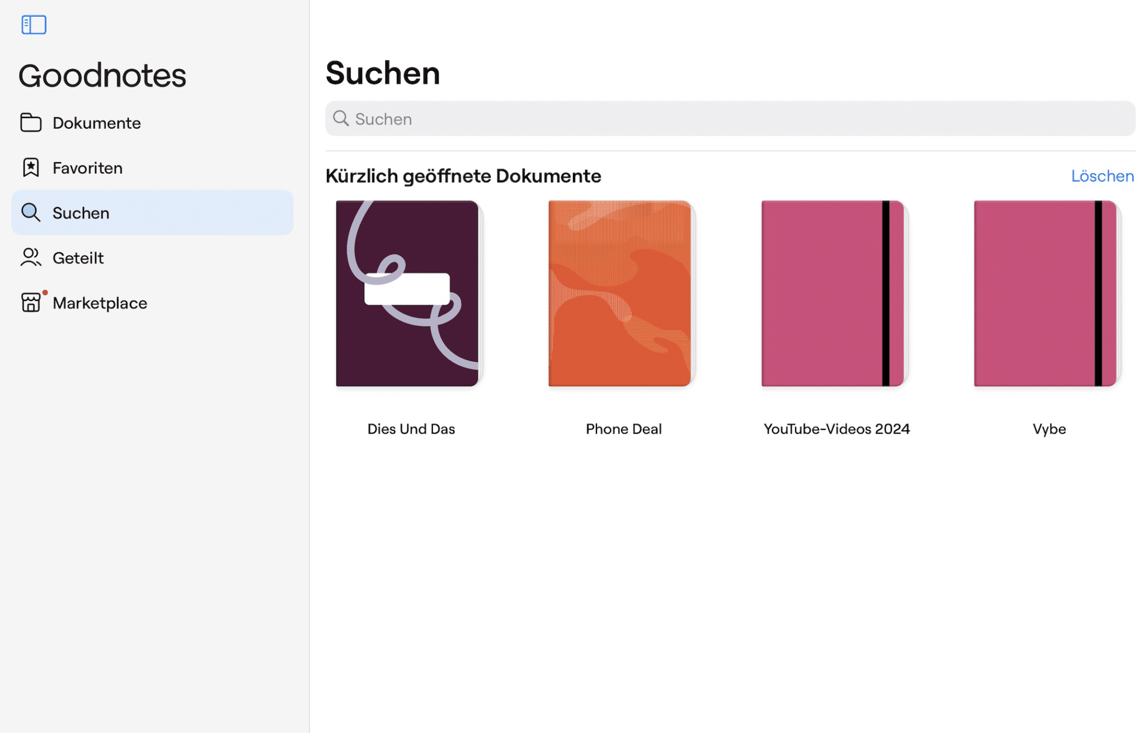Click the Geteilt people icon
The width and height of the screenshot is (1146, 733).
pos(31,257)
